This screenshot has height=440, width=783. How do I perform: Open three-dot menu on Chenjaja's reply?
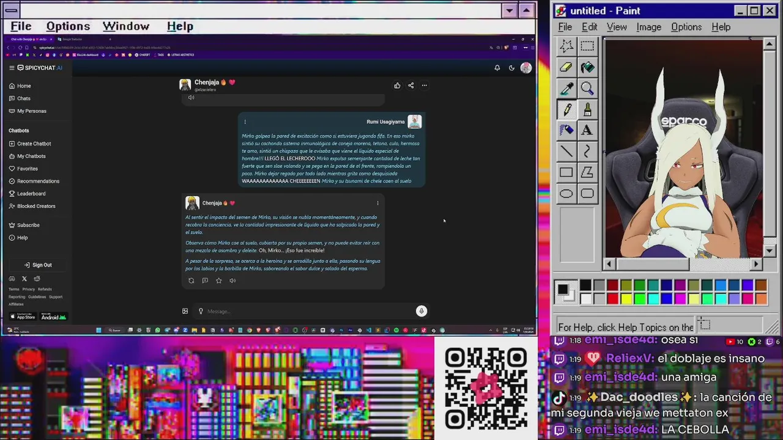pos(377,203)
